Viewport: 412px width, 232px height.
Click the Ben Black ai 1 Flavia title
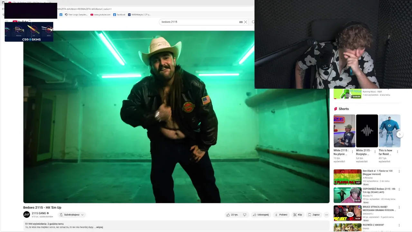378,172
